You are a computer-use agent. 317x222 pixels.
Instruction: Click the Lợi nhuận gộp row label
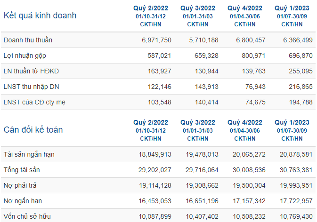point(25,55)
